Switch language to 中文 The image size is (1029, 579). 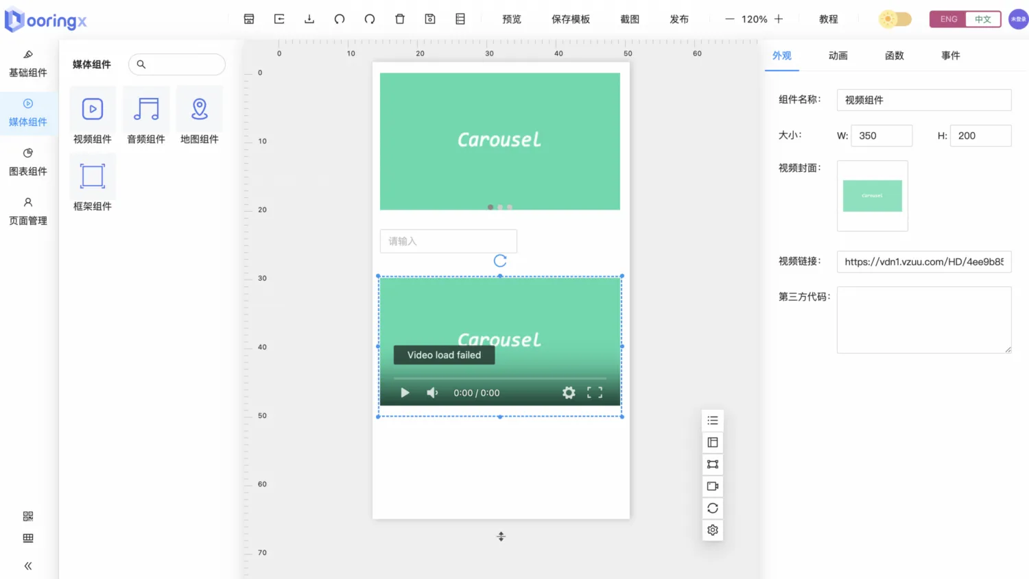click(x=983, y=19)
